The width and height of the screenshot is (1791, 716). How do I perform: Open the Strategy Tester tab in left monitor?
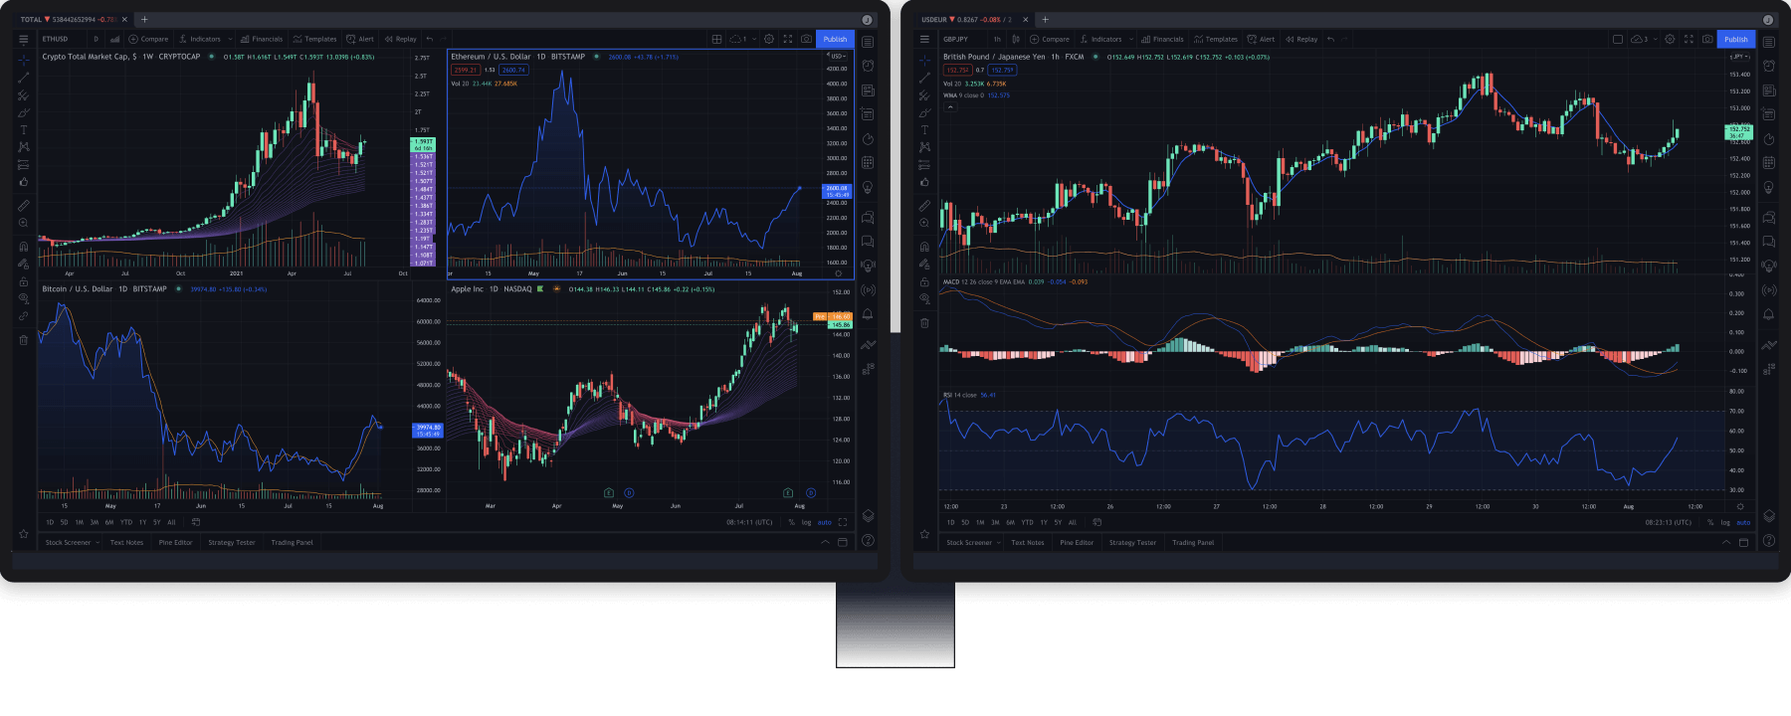point(232,542)
